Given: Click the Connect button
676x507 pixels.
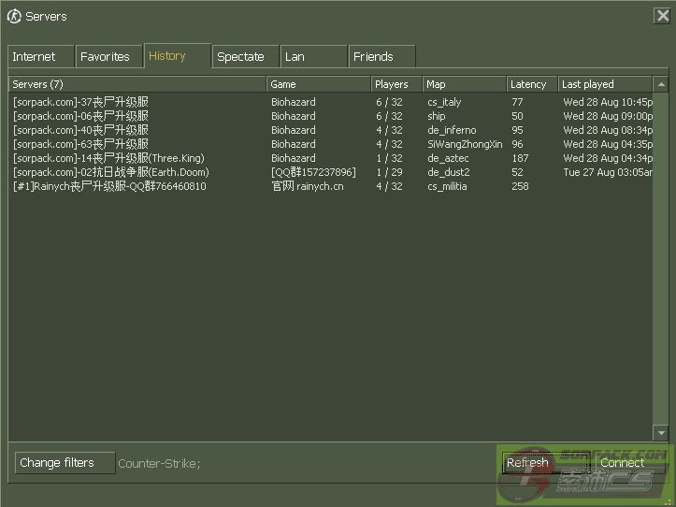Looking at the screenshot, I should [631, 462].
